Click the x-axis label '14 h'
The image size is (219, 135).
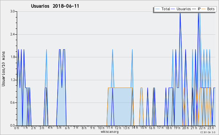click(135, 128)
